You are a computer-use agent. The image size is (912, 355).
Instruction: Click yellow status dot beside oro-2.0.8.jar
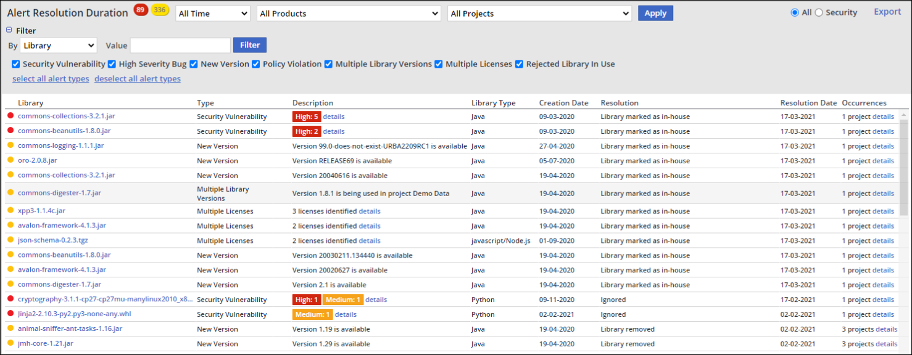pyautogui.click(x=10, y=160)
